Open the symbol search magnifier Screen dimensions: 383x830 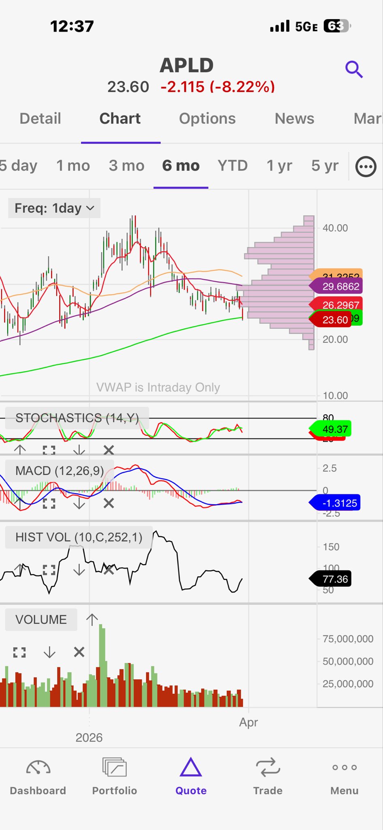354,70
